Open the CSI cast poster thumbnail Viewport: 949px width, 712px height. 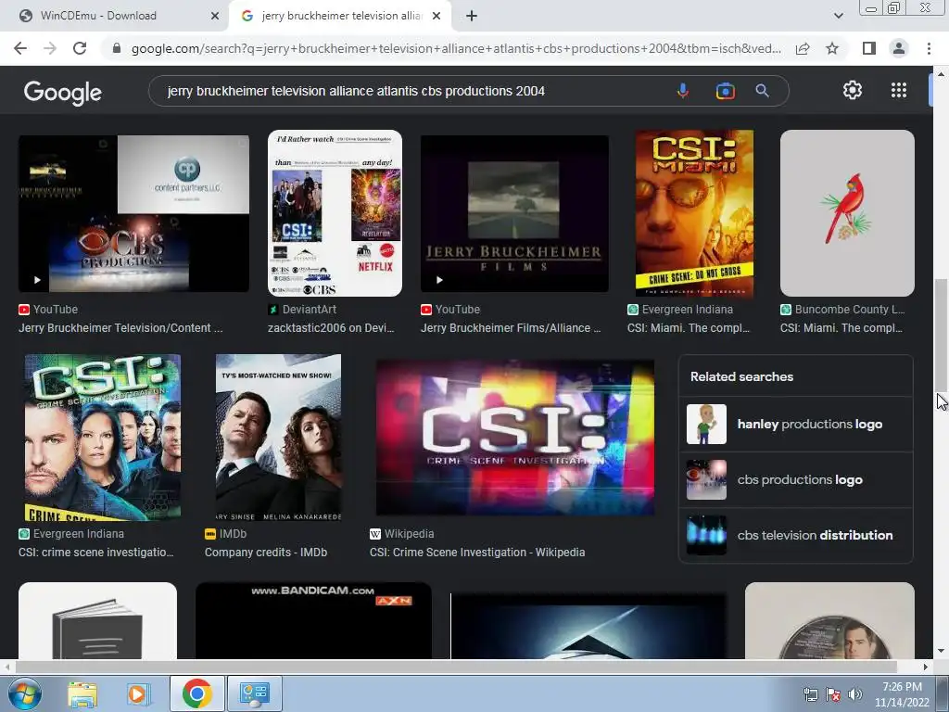click(x=102, y=438)
